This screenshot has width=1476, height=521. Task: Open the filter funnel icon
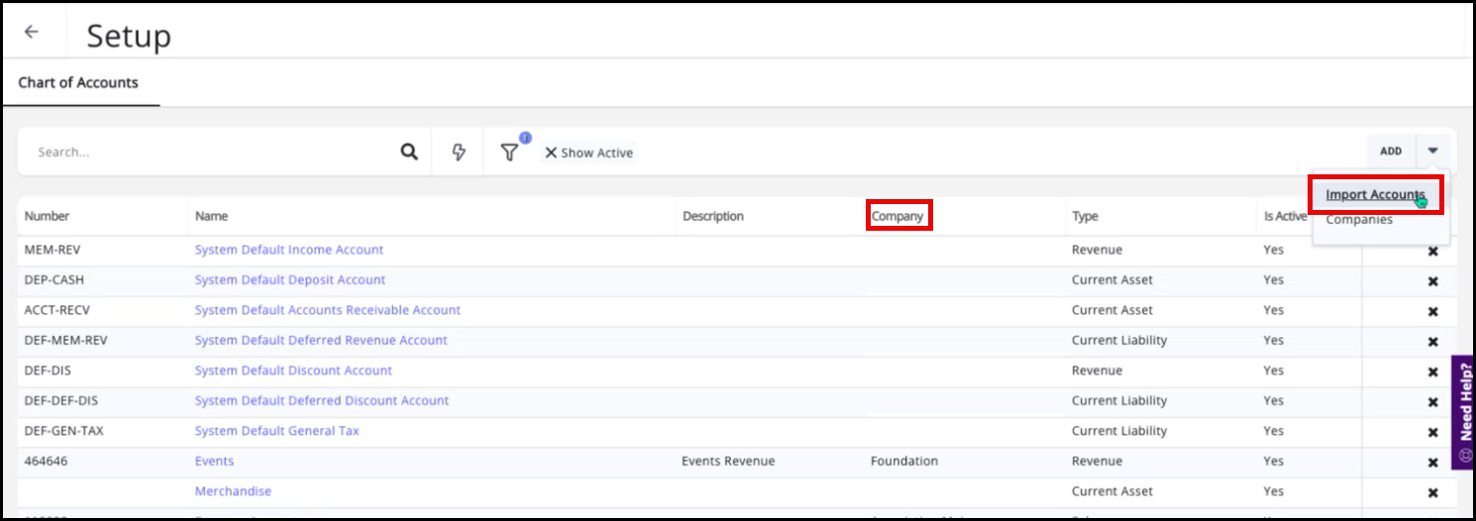(509, 153)
